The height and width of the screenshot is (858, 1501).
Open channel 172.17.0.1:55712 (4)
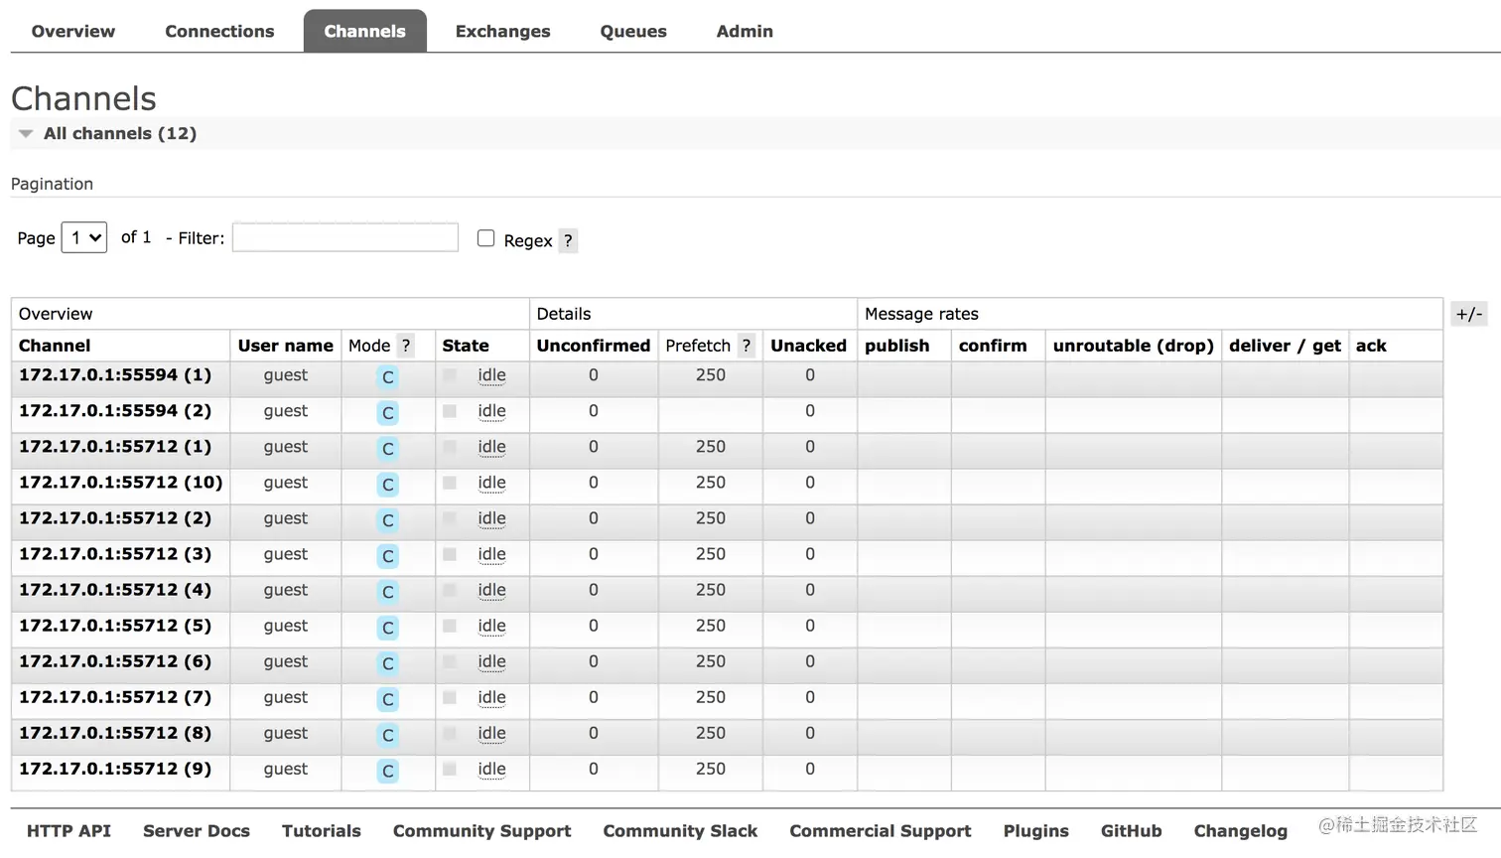pos(115,590)
